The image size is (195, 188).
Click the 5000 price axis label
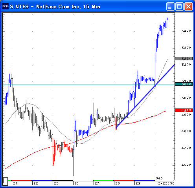pos(186,98)
